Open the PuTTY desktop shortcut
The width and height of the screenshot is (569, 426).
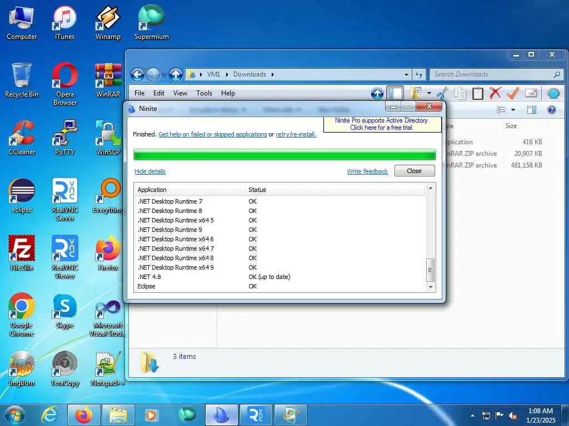click(65, 138)
